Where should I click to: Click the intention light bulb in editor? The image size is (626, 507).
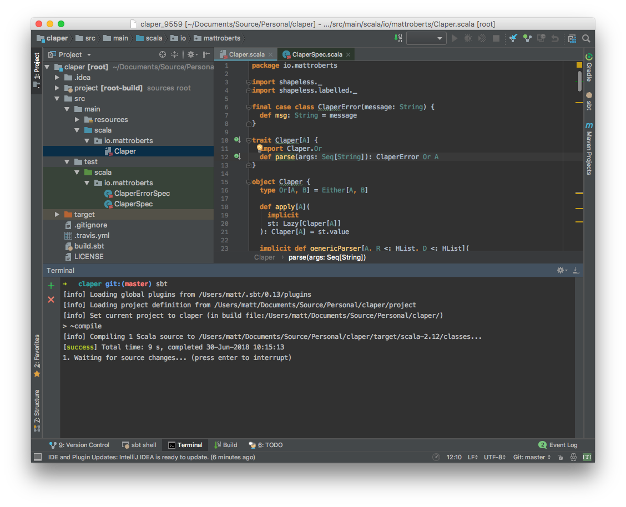(x=260, y=148)
